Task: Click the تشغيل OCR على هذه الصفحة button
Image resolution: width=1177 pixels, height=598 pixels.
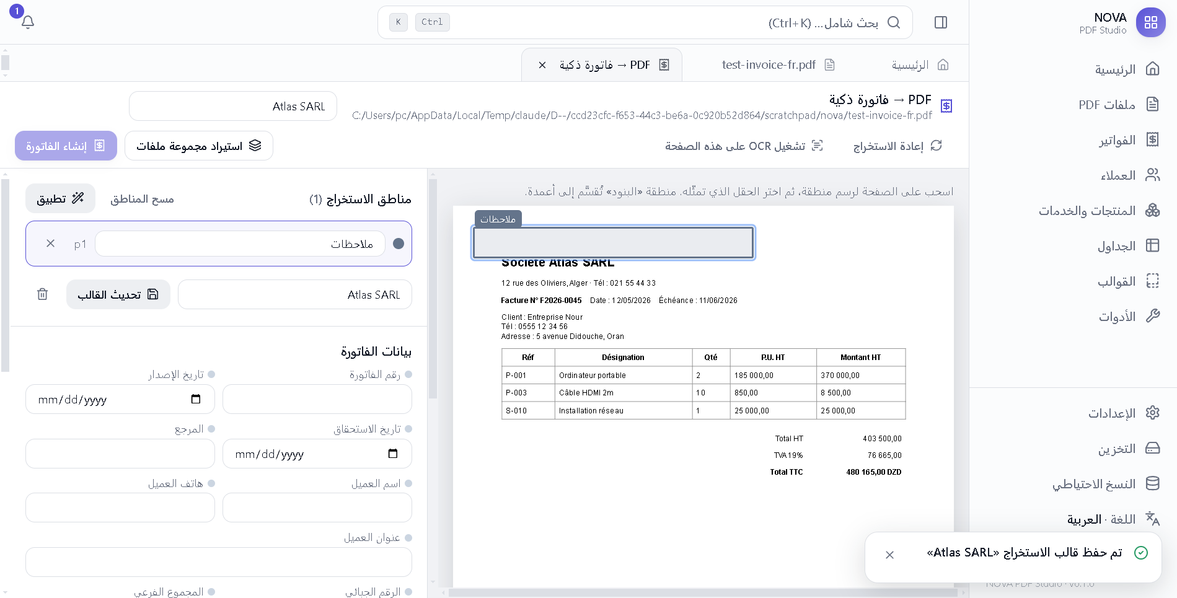Action: pos(744,146)
